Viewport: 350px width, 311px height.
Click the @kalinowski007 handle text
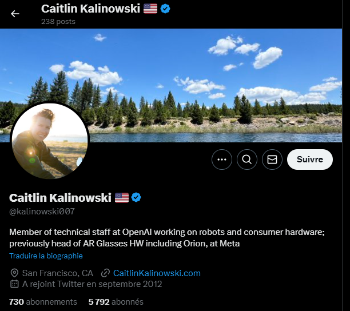(x=42, y=212)
